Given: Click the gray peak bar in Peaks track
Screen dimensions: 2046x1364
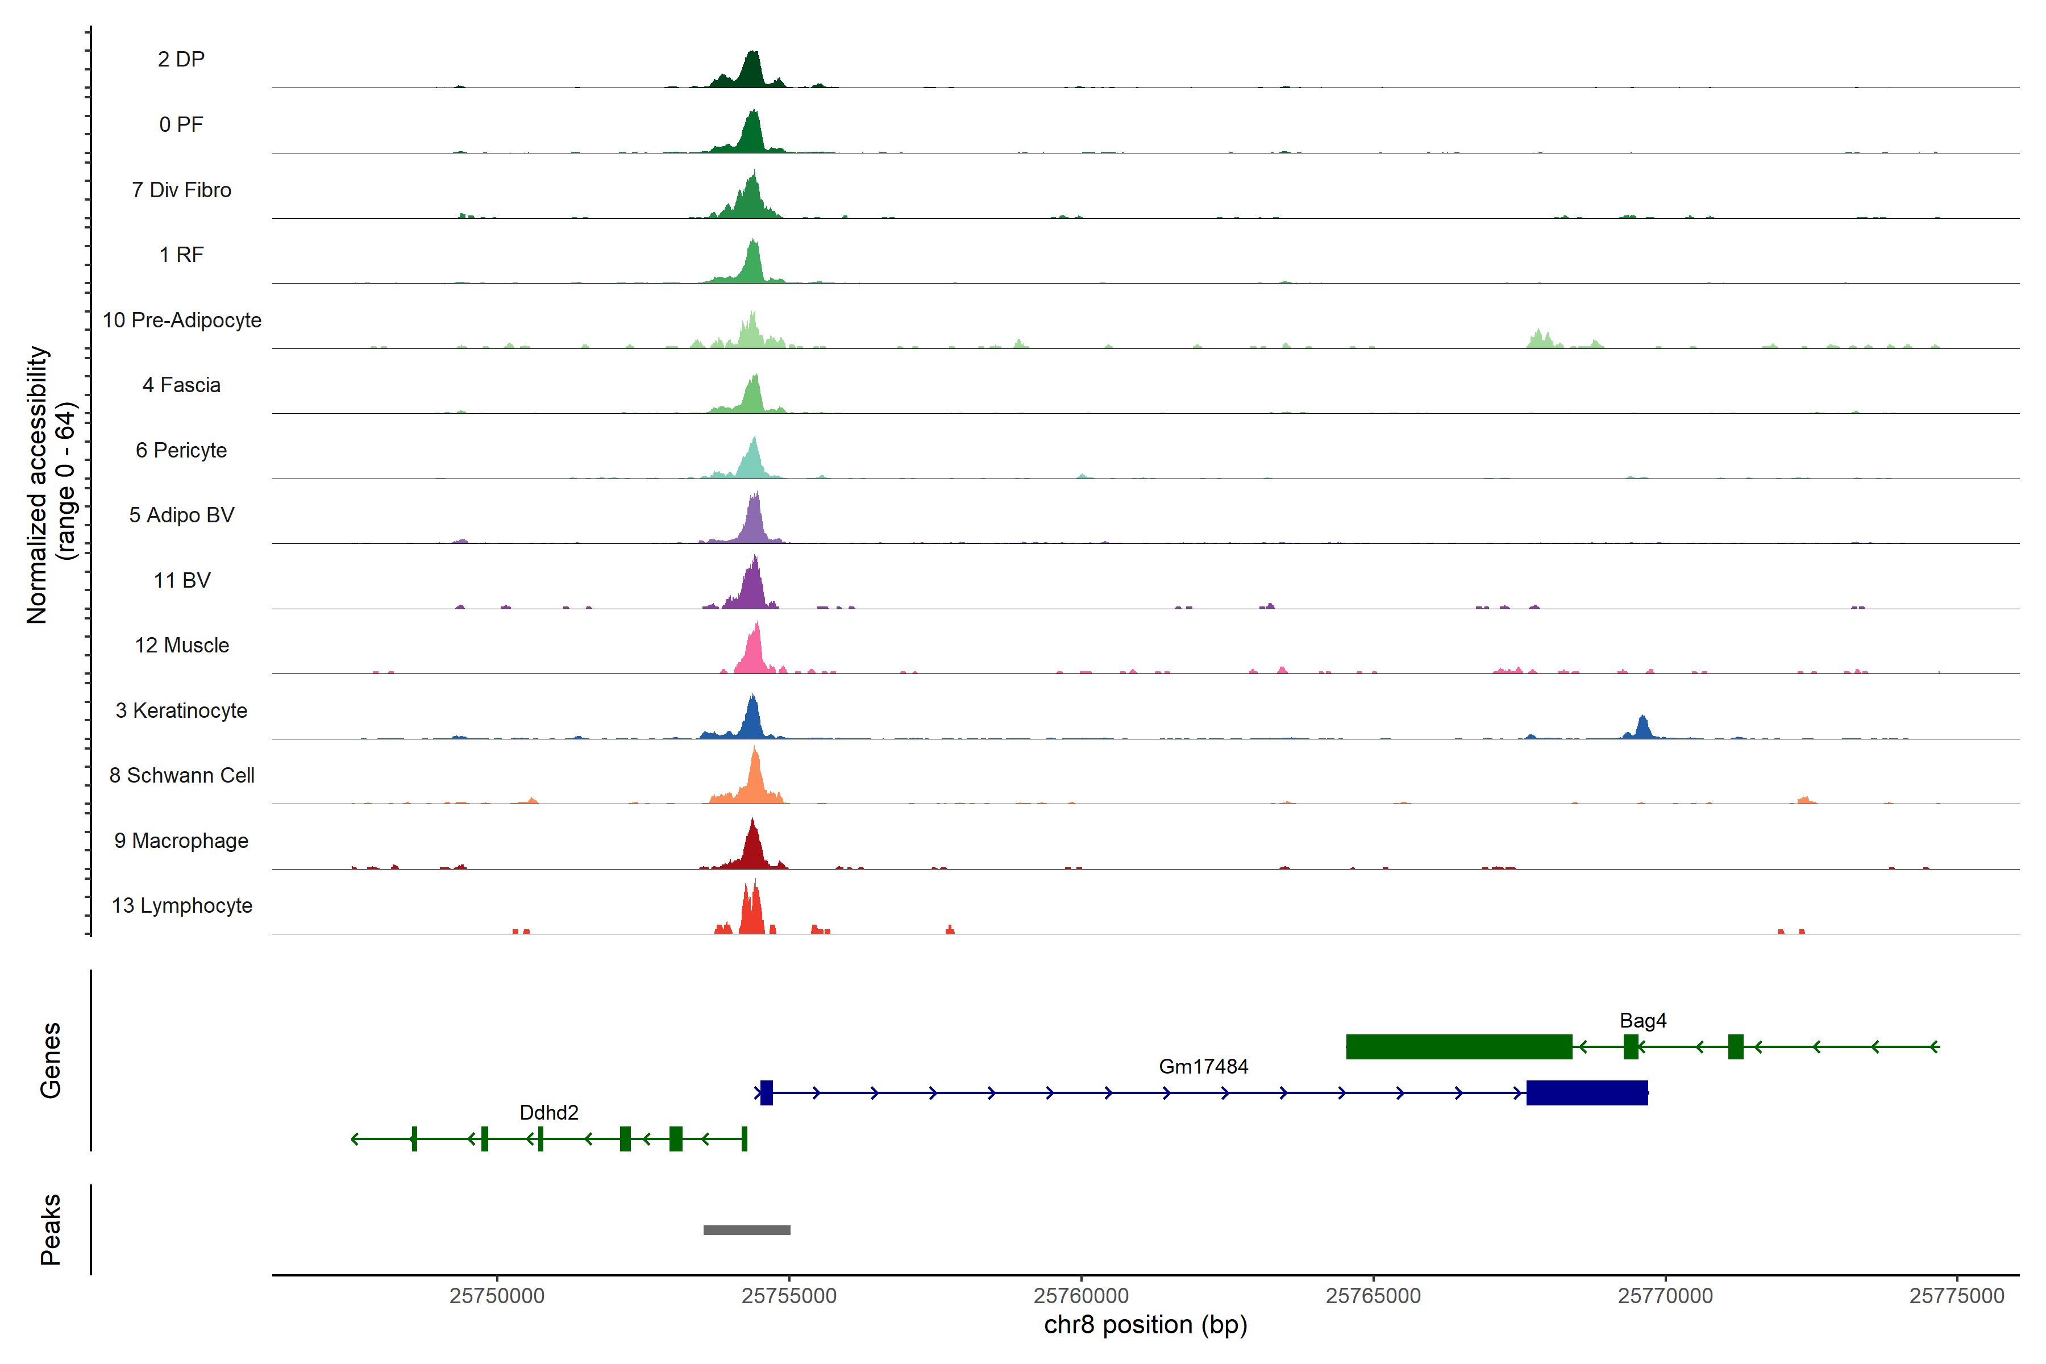Looking at the screenshot, I should click(x=746, y=1229).
